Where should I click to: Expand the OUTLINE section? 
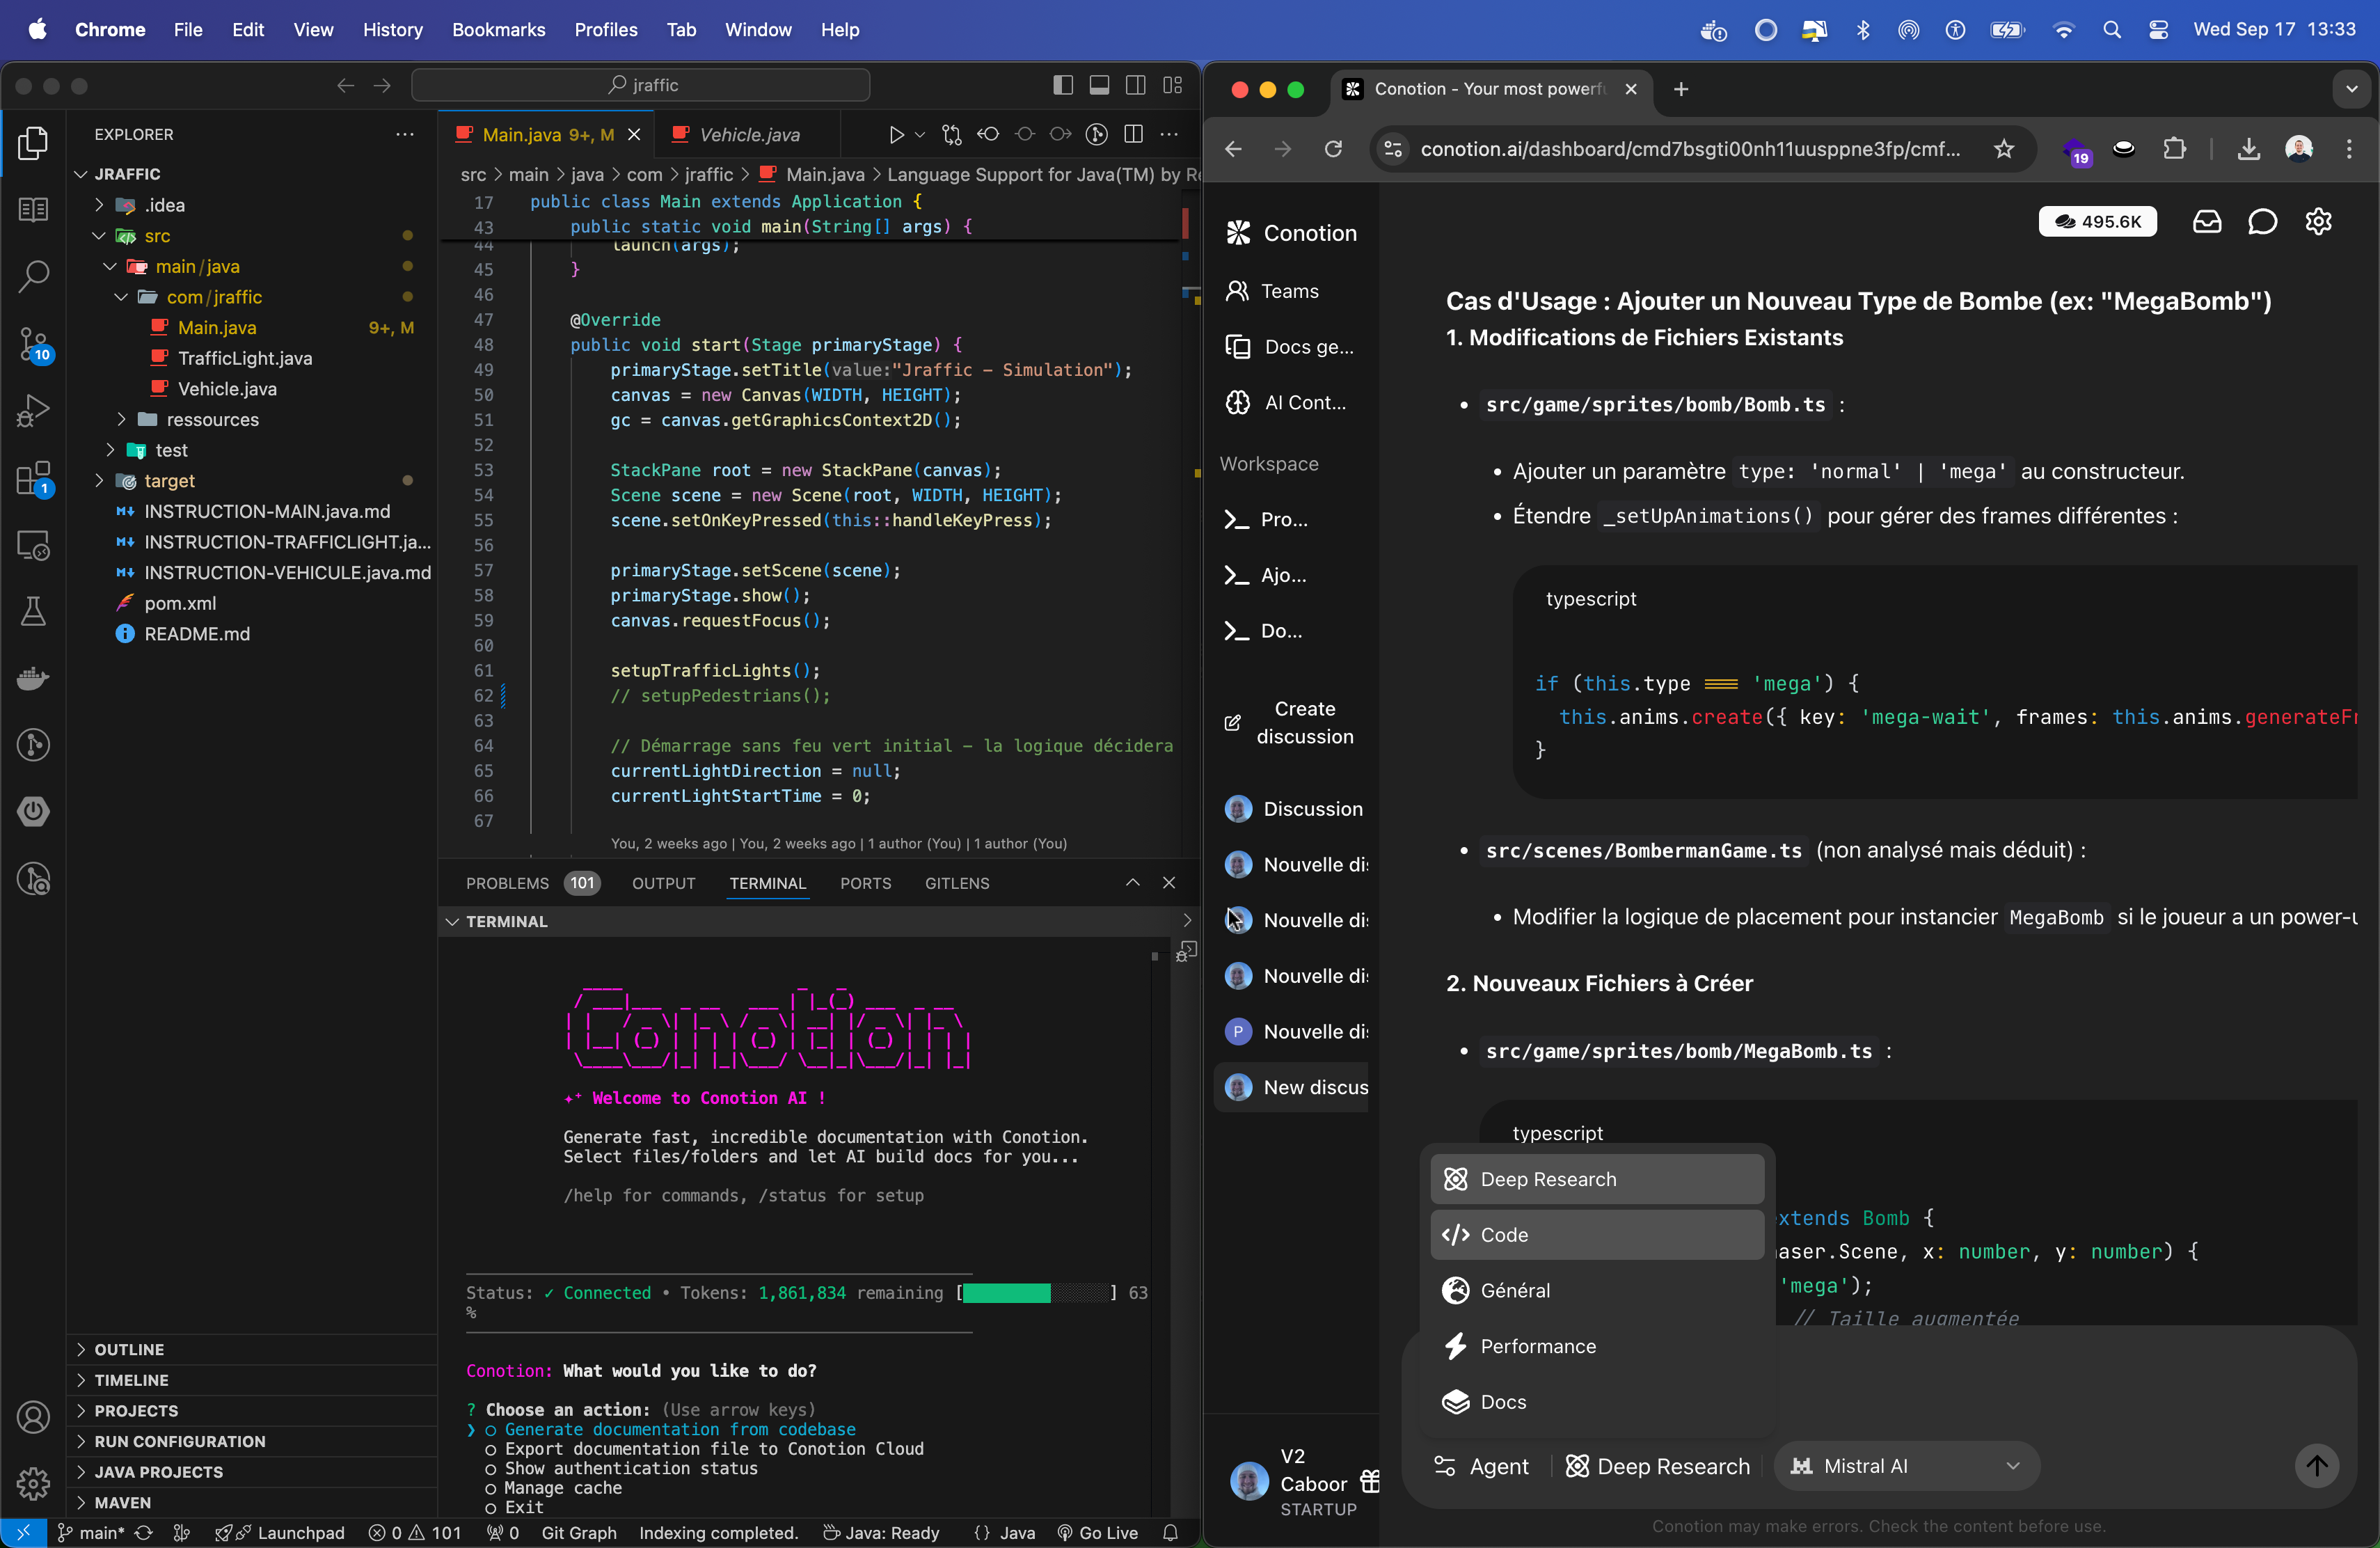pos(129,1349)
